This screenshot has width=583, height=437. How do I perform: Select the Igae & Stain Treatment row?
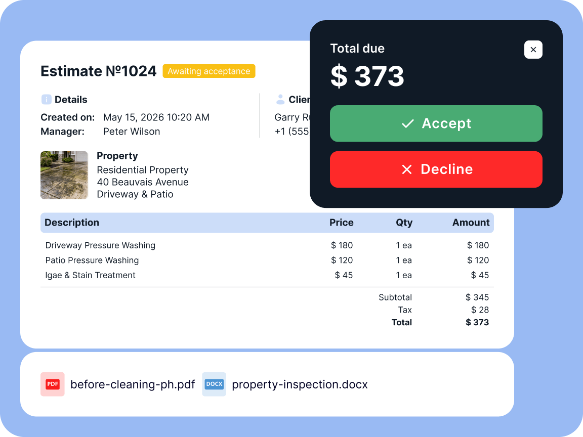click(x=267, y=275)
